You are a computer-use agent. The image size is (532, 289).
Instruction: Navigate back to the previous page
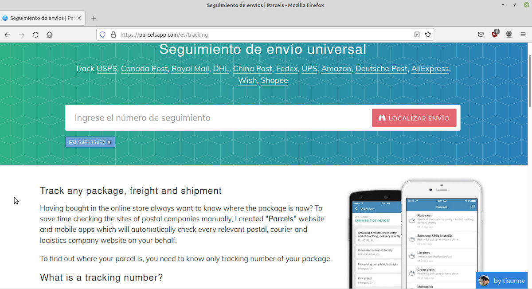coord(7,34)
